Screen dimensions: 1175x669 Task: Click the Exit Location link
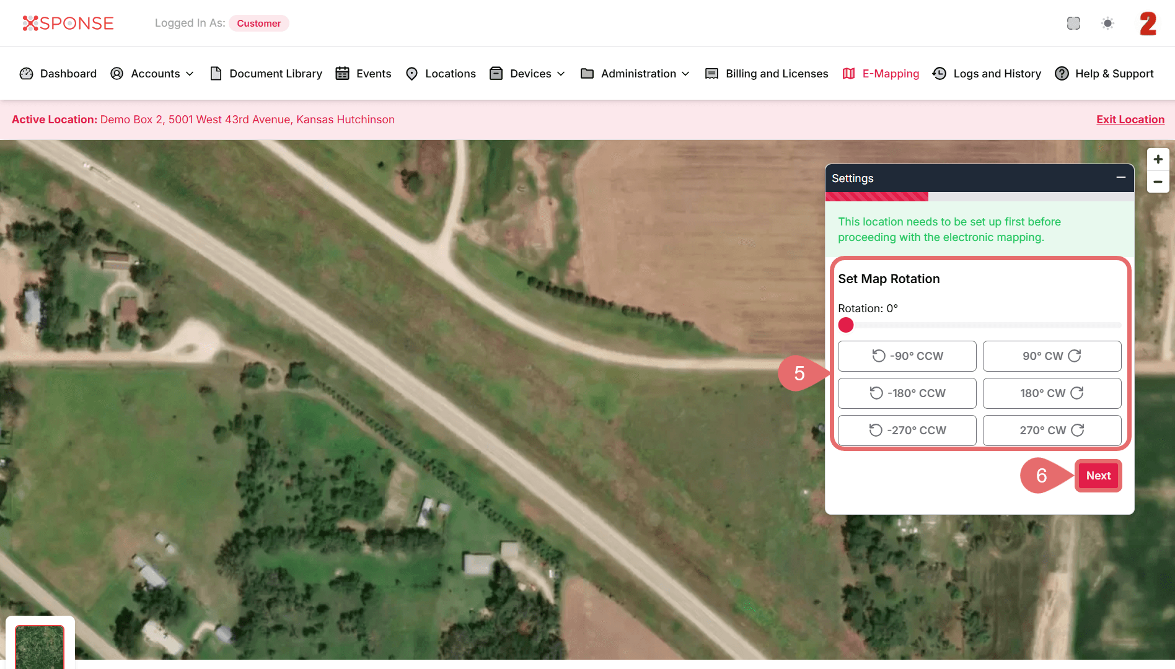(1130, 120)
